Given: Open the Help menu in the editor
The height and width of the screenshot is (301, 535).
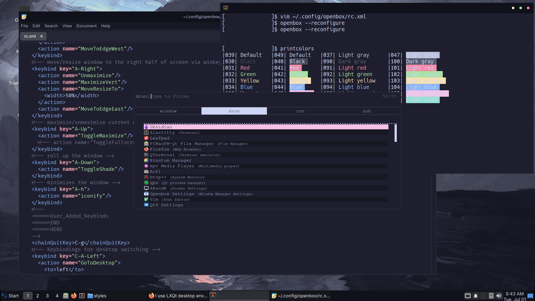Looking at the screenshot, I should (x=106, y=26).
